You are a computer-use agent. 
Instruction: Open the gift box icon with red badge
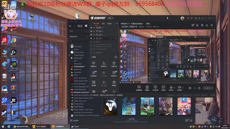pos(193,25)
